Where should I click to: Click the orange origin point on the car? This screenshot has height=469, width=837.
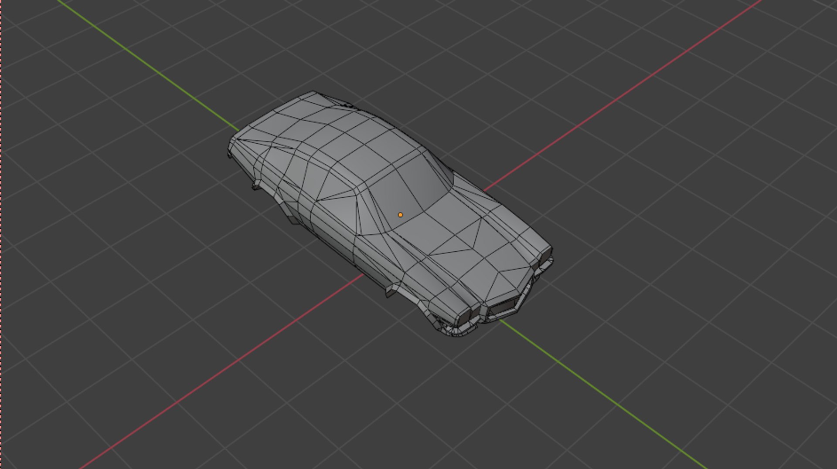[400, 215]
